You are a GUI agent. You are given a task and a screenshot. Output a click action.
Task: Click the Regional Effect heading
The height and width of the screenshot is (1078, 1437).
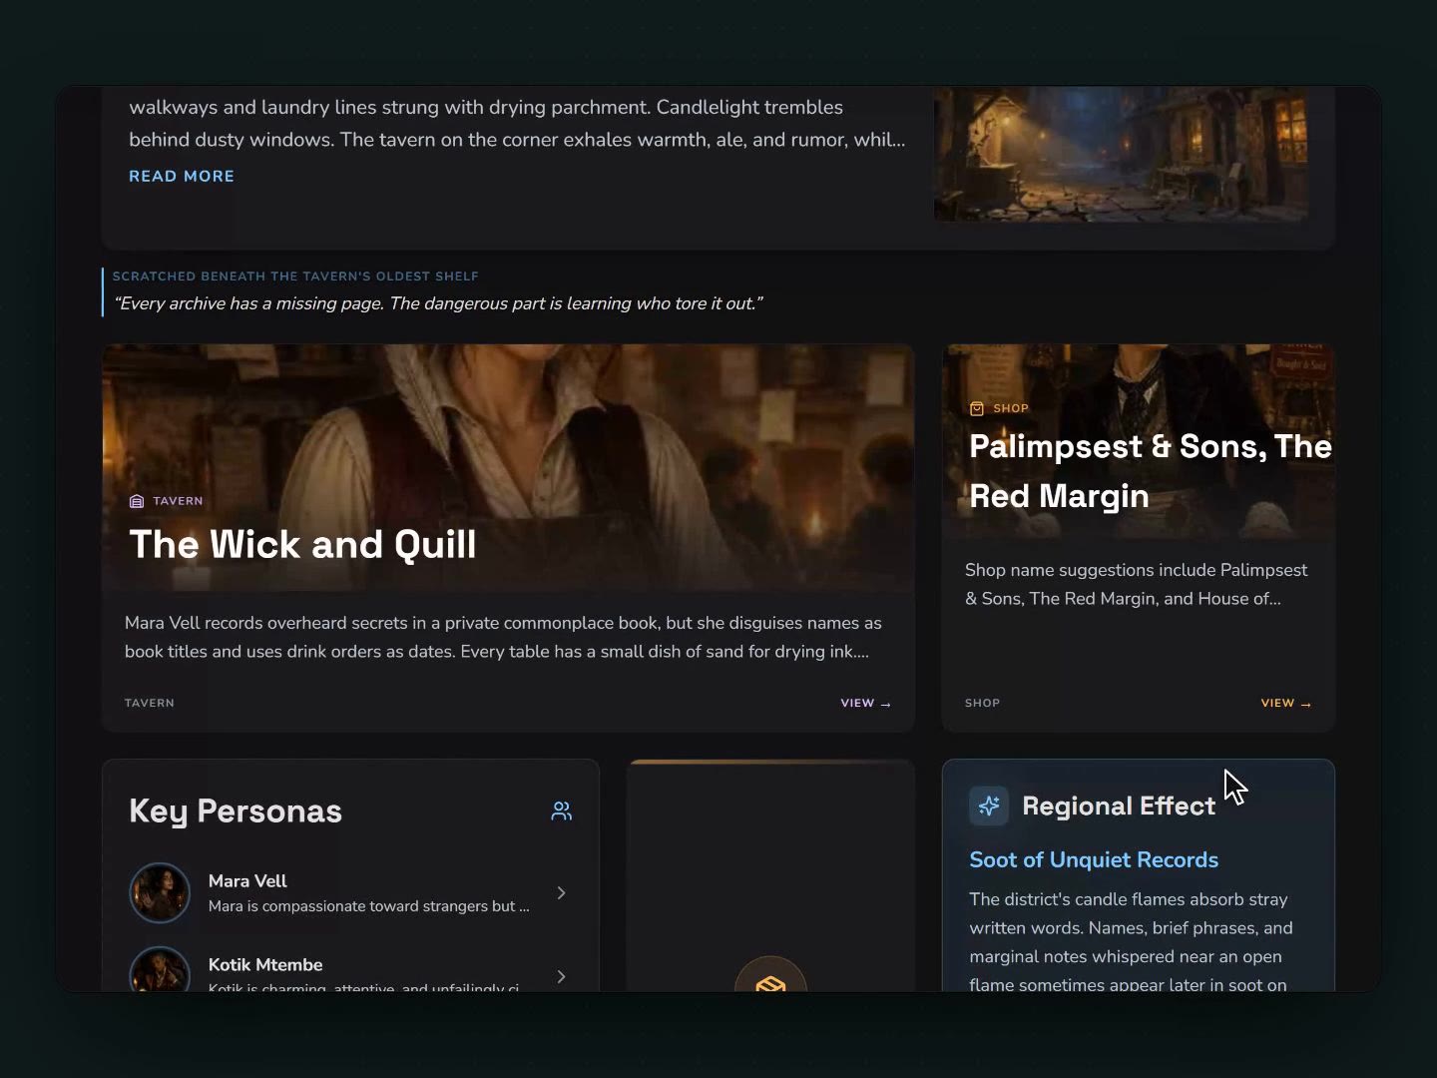(x=1119, y=806)
